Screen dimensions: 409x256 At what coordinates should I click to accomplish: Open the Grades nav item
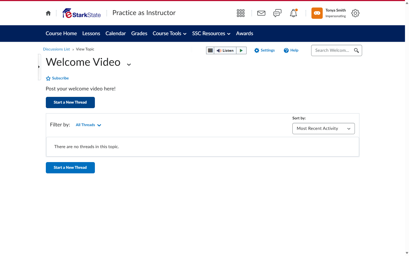tap(139, 34)
